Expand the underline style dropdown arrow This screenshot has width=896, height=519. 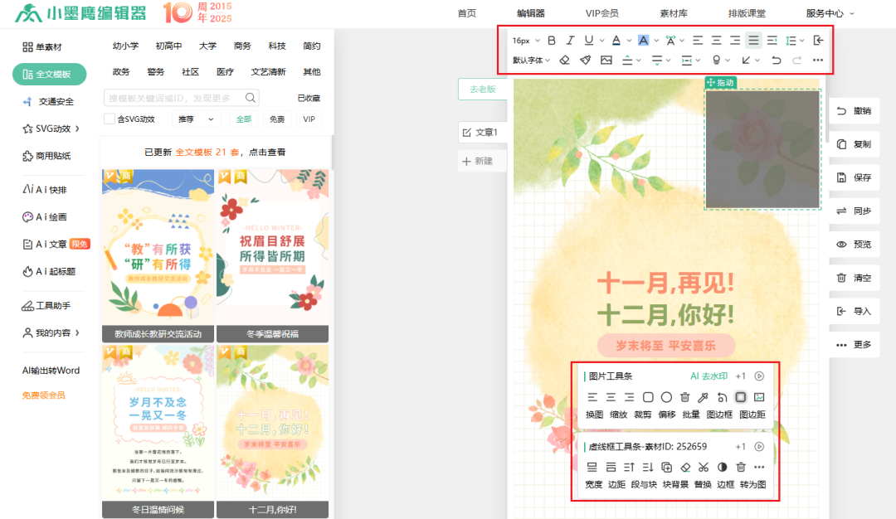(601, 41)
